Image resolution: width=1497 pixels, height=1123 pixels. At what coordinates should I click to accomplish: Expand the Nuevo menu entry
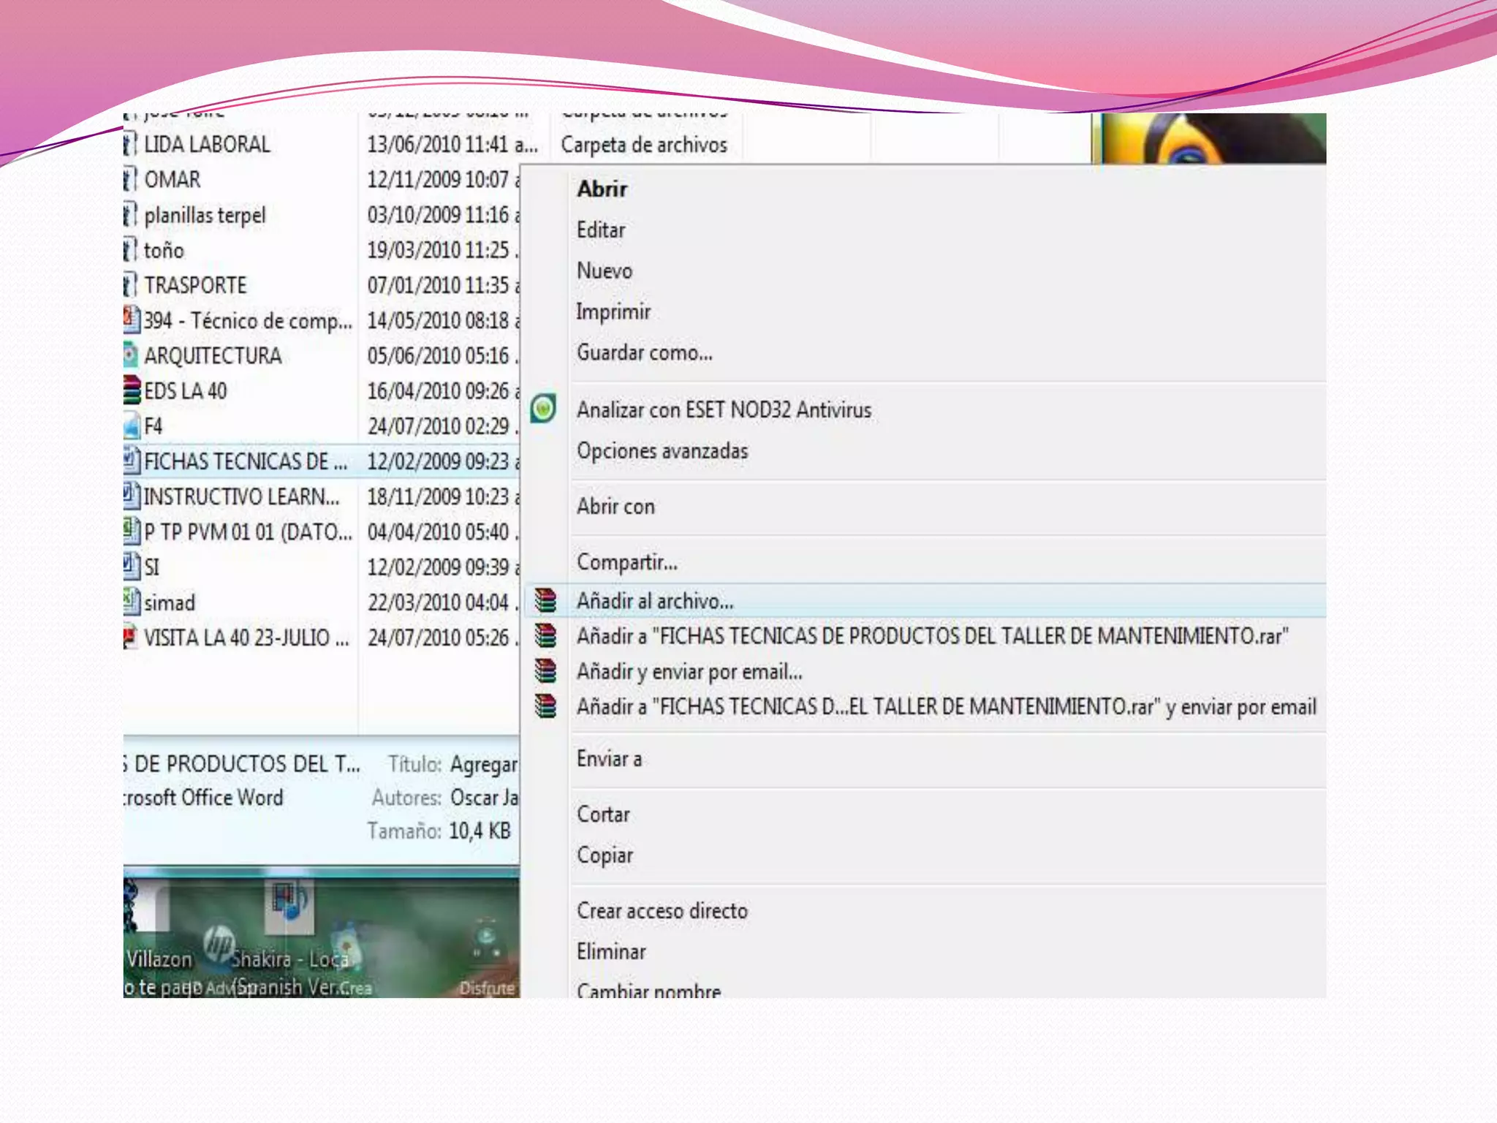tap(605, 271)
